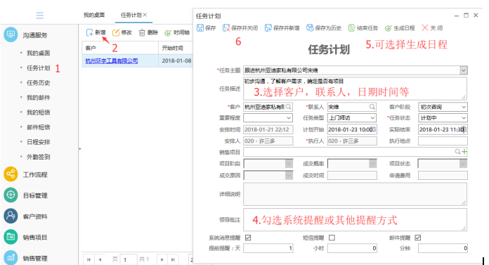Viewport: 489px width, 265px height.
Task: Uncheck the 邮件提醒 checkbox
Action: click(x=418, y=238)
